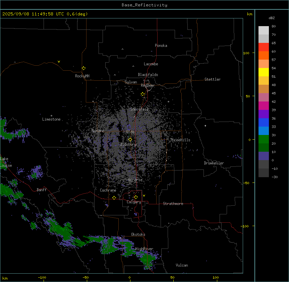
Task: Select the yellow diamond marker below Cochrane
Action: pyautogui.click(x=114, y=198)
